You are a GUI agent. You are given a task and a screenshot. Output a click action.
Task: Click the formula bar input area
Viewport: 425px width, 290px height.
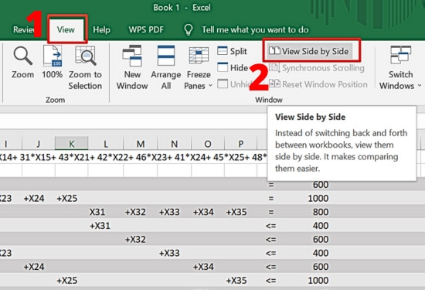[133, 121]
